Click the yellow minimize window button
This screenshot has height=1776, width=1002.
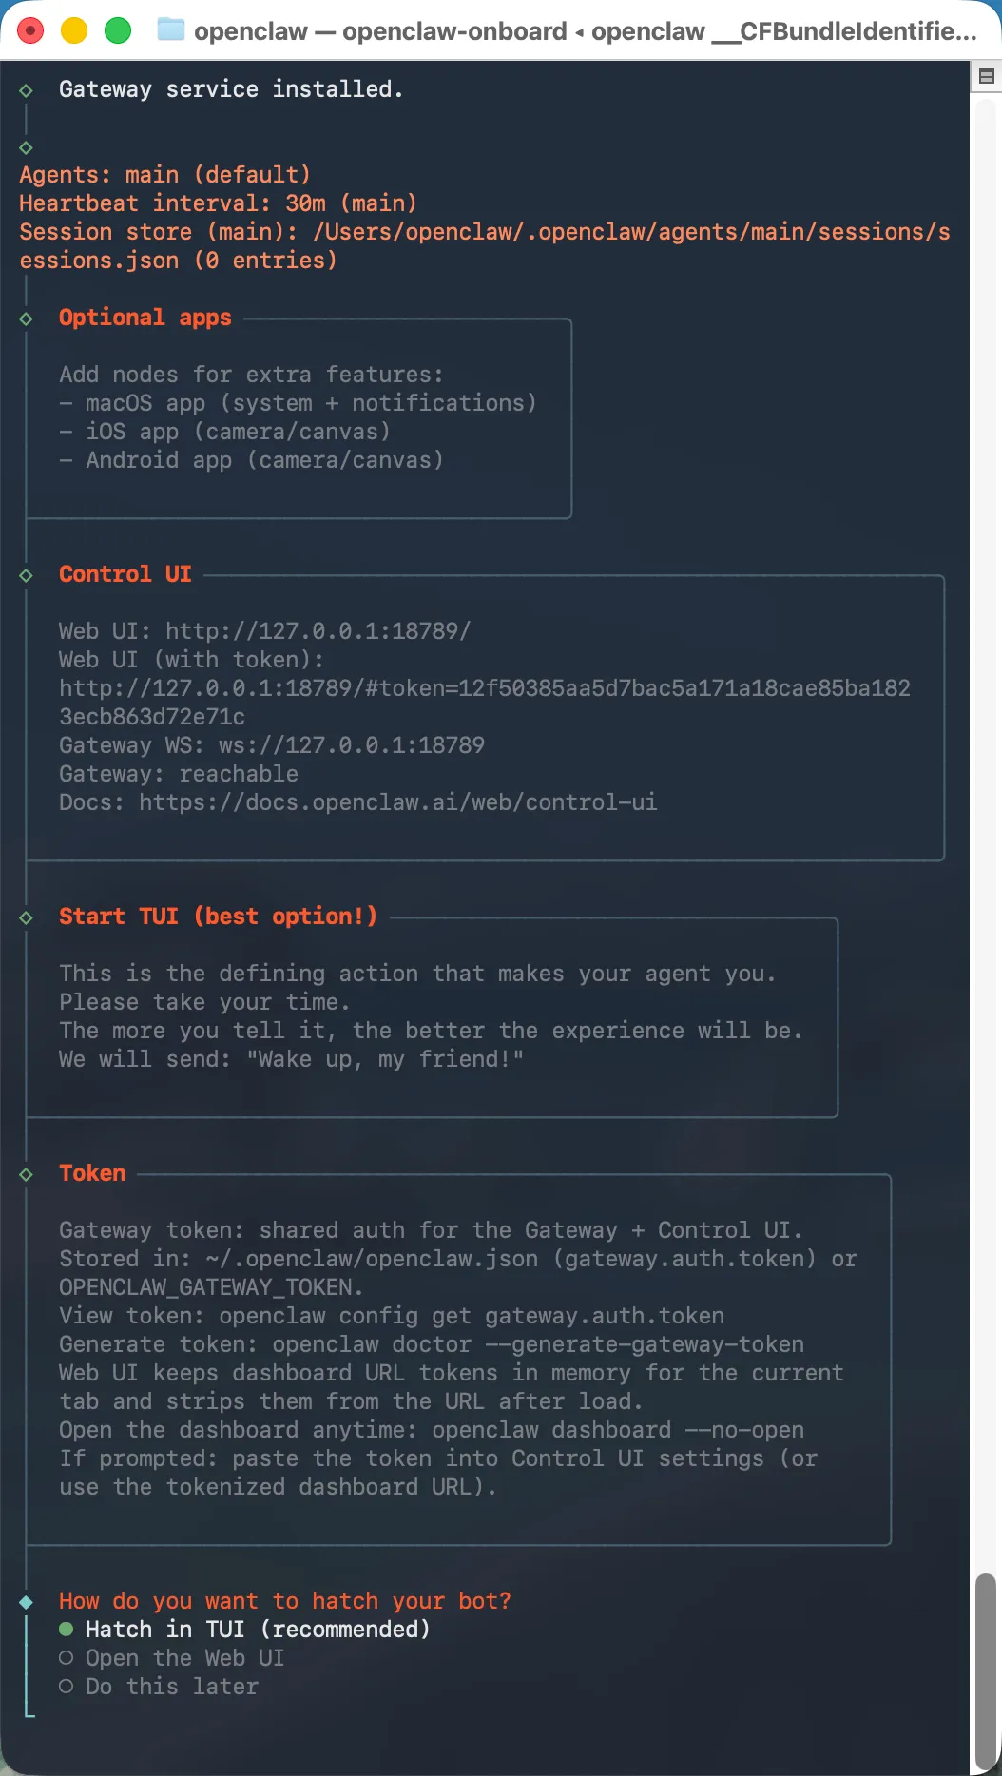tap(74, 31)
